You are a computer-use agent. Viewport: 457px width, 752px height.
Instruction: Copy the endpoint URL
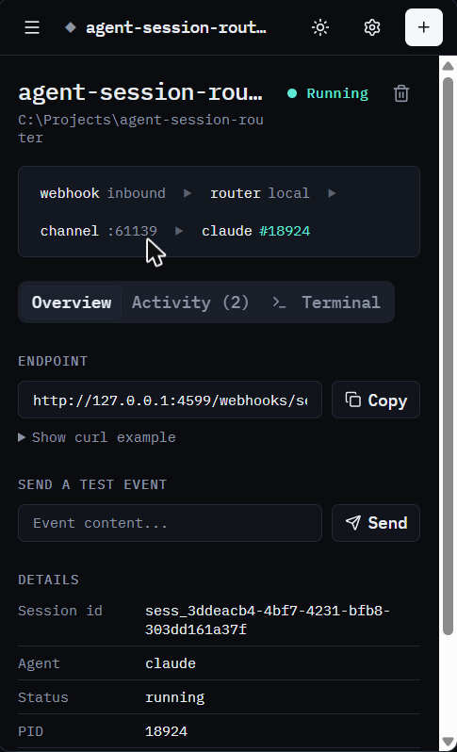click(376, 400)
